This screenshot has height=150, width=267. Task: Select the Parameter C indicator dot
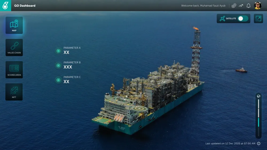pos(58,80)
